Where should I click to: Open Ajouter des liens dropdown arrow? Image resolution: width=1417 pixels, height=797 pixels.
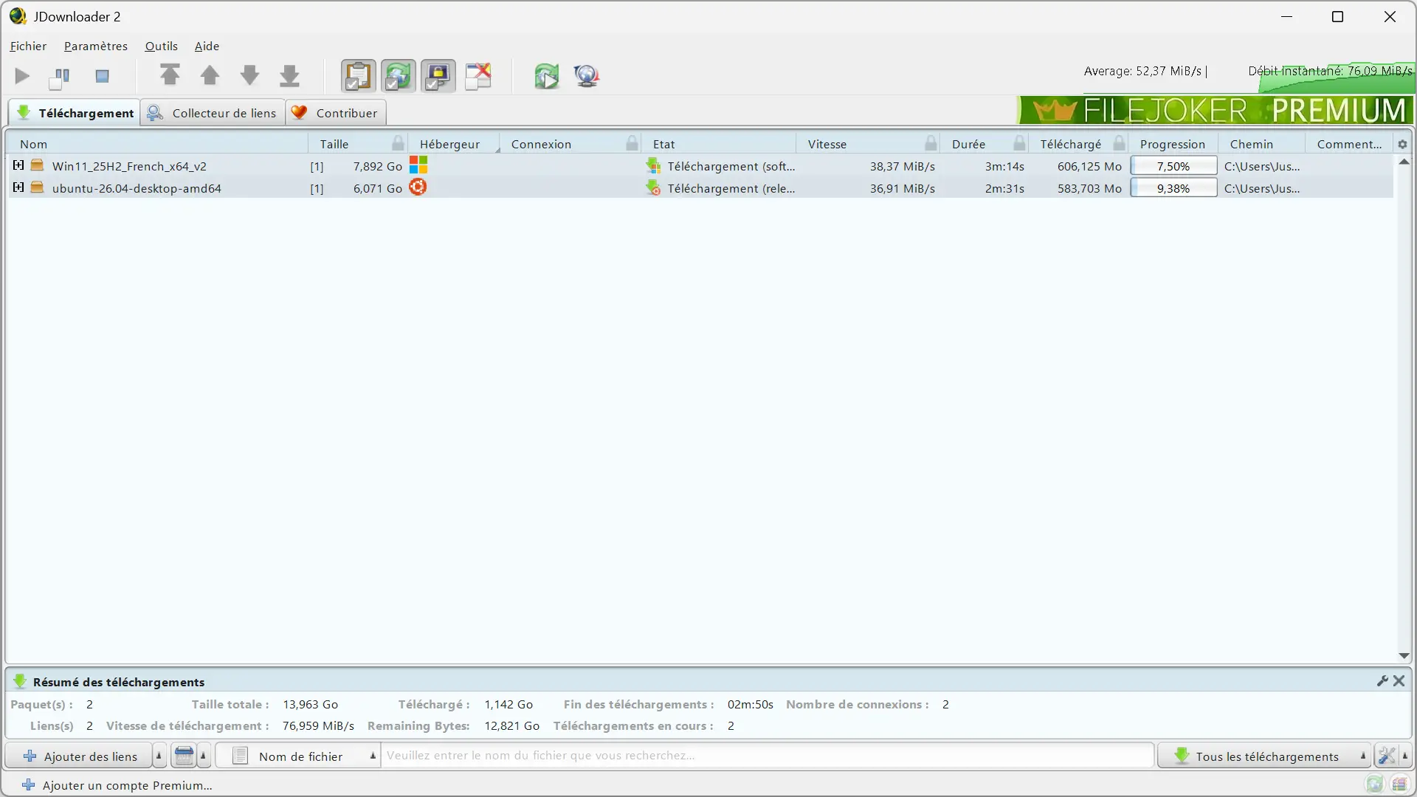[159, 756]
